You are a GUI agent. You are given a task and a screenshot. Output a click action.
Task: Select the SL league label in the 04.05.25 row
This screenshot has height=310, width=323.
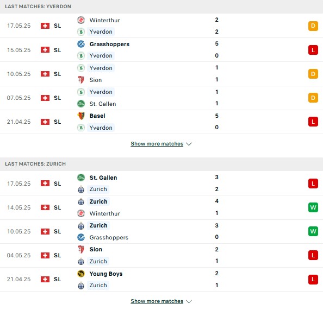[58, 255]
